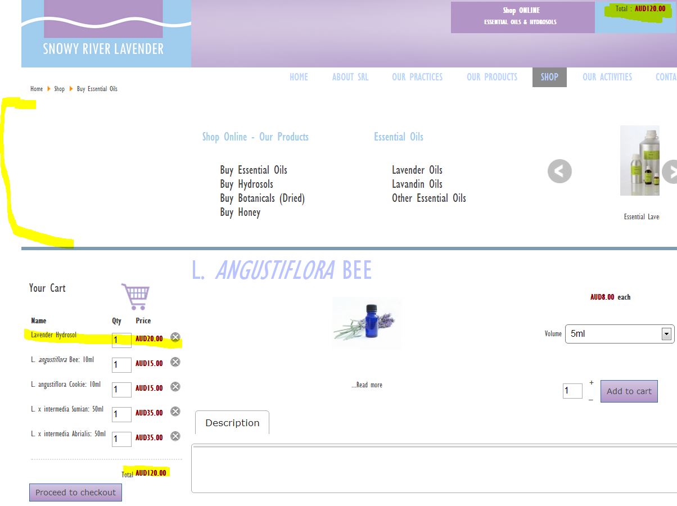
Task: Click the ...Read more link
Action: [367, 385]
